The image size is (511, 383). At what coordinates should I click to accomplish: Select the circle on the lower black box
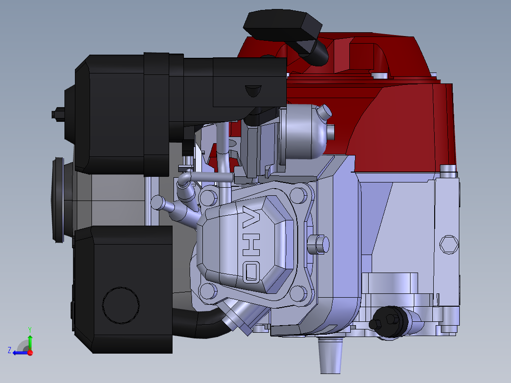tap(121, 306)
